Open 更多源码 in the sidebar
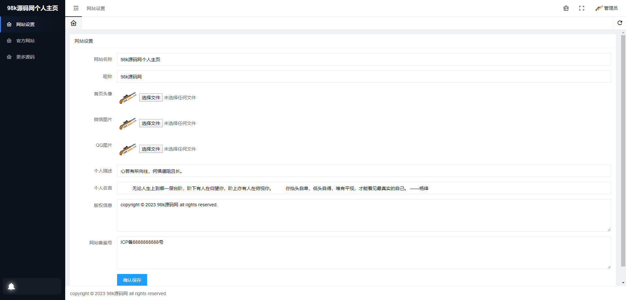This screenshot has height=300, width=626. pos(25,57)
